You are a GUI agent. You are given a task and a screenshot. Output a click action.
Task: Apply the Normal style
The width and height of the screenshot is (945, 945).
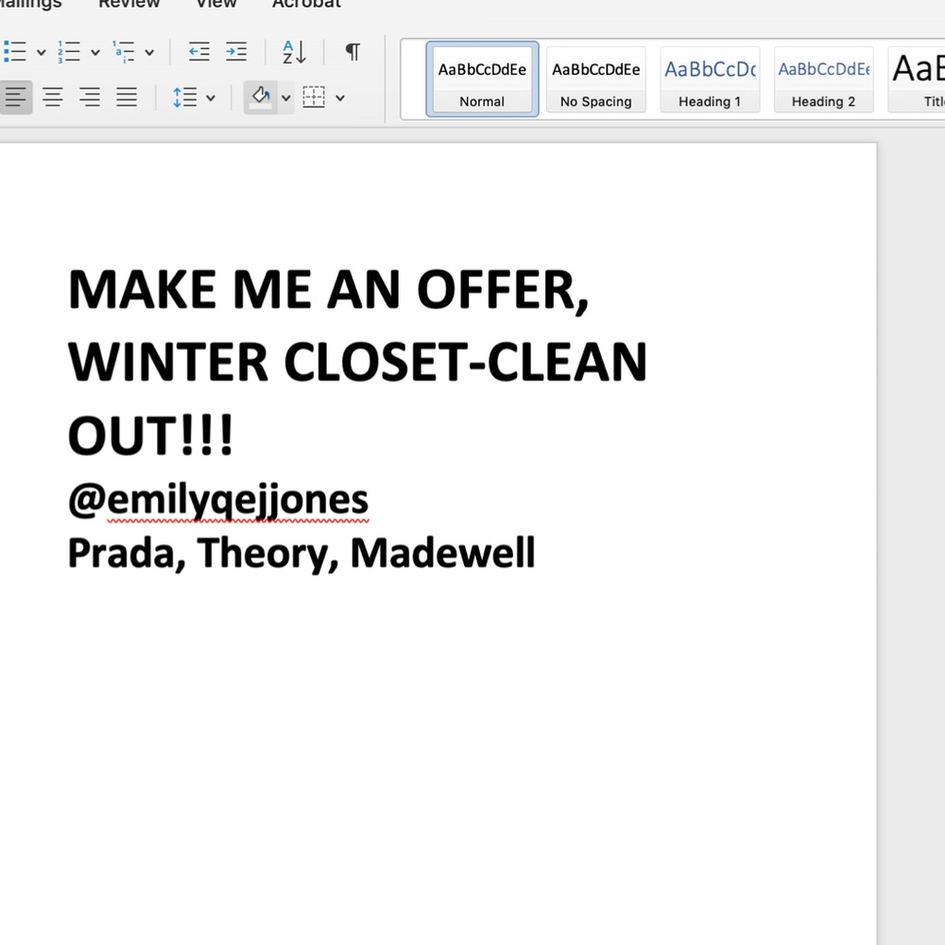pyautogui.click(x=482, y=79)
